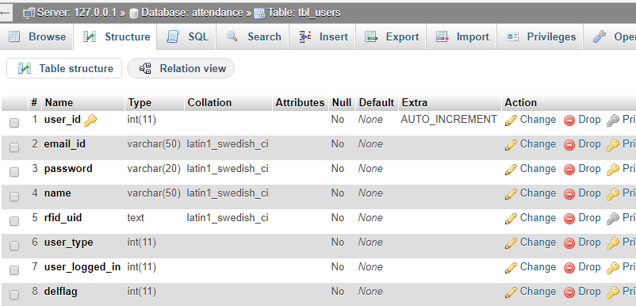Click the database icon before attendance
Viewport: 636px width, 306px height.
pyautogui.click(x=133, y=13)
